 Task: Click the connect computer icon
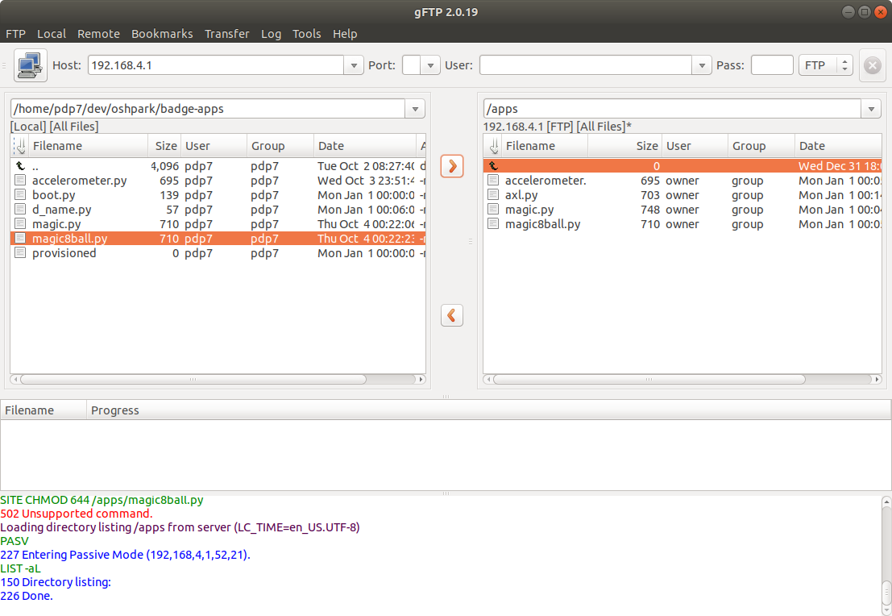(x=31, y=65)
